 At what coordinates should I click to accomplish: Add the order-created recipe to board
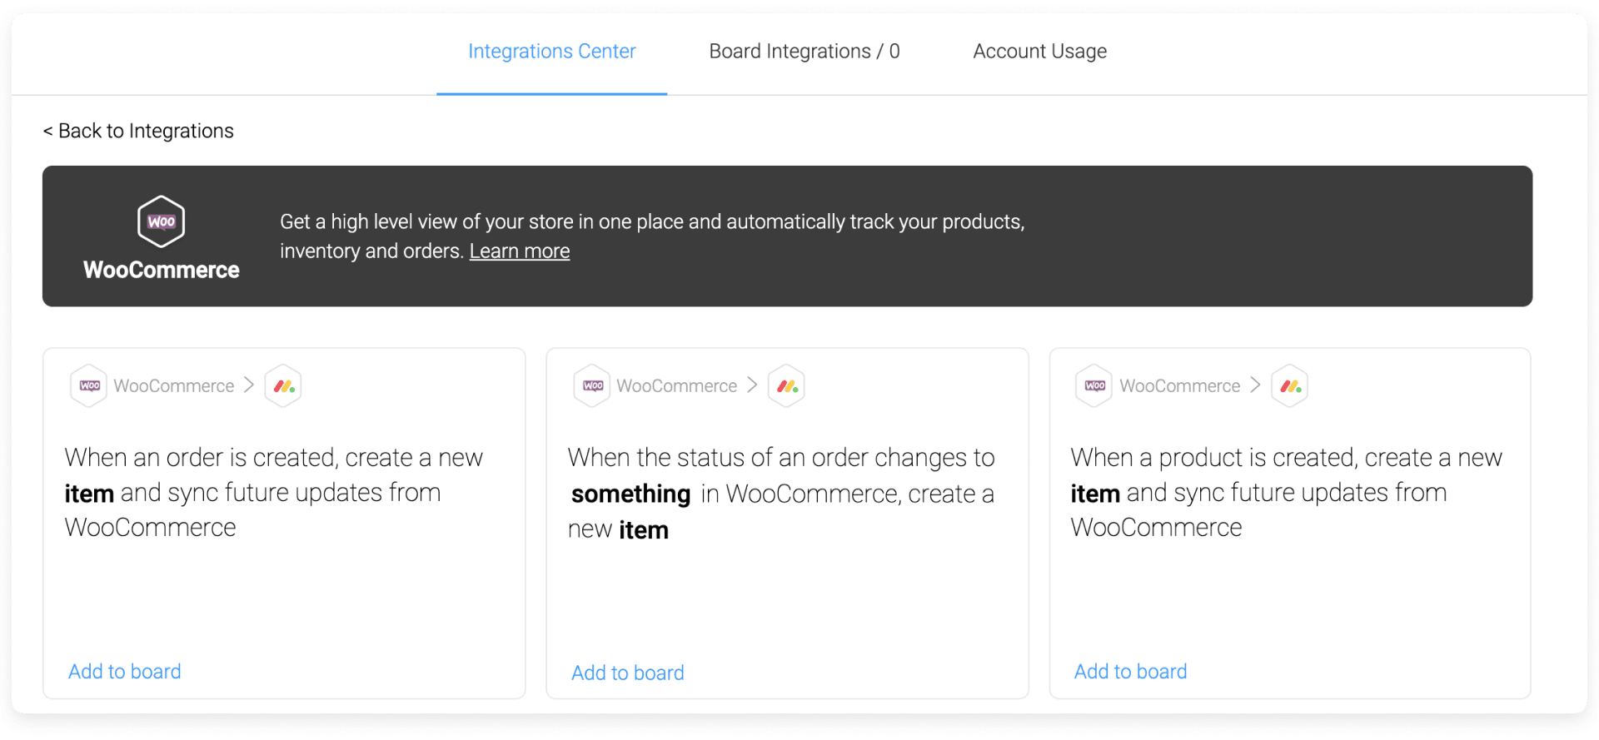click(125, 672)
